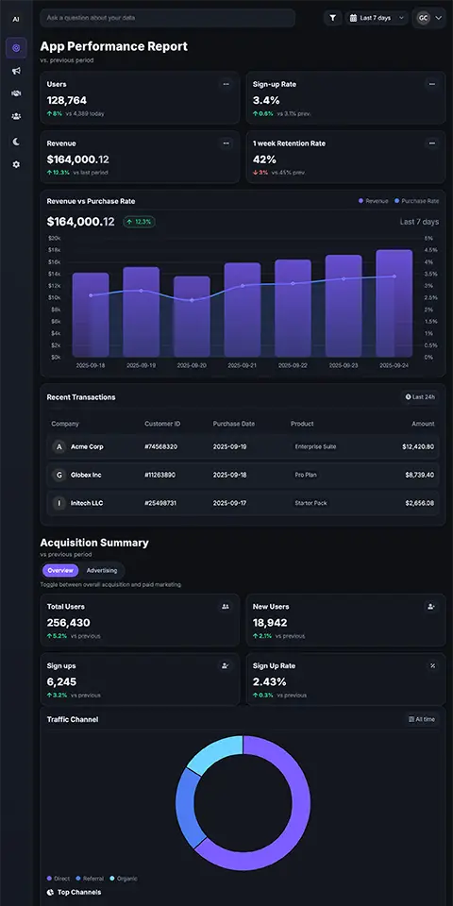Click the 2025-09-18 revenue bar
Viewport: 453px width, 906px height.
tap(91, 315)
